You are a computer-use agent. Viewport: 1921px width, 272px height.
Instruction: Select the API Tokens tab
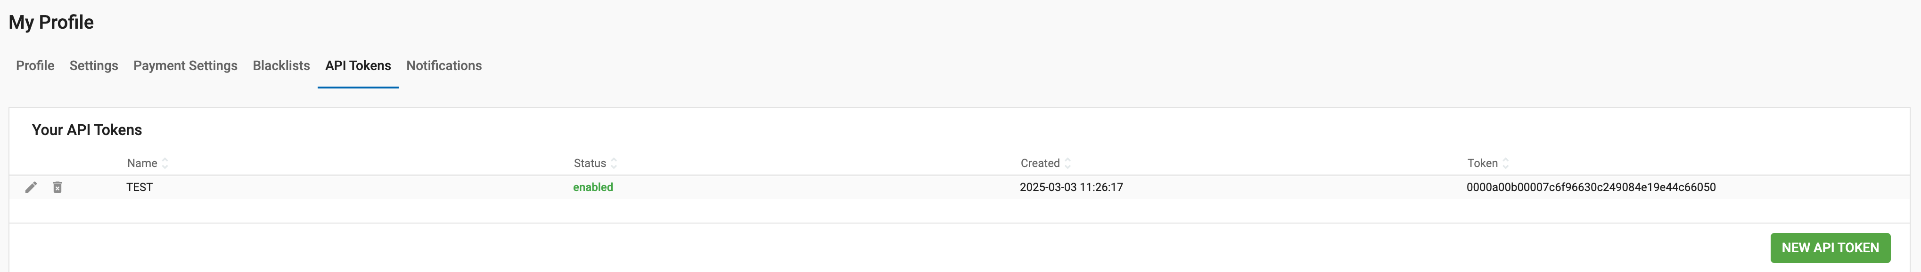358,65
